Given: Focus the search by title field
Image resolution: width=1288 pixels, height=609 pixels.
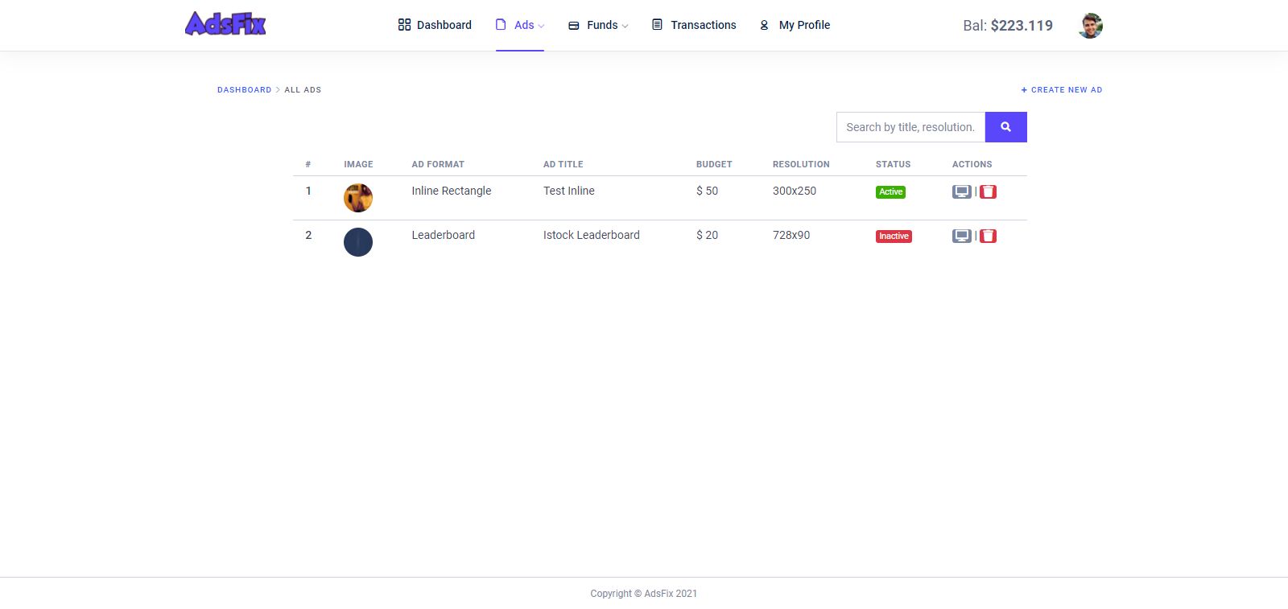Looking at the screenshot, I should [910, 127].
